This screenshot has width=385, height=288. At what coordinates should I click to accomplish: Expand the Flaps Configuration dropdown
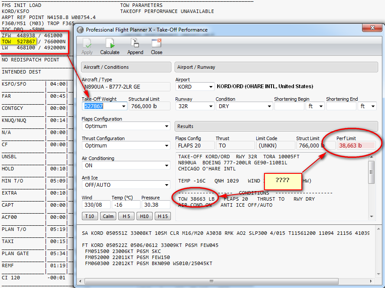[x=166, y=126]
